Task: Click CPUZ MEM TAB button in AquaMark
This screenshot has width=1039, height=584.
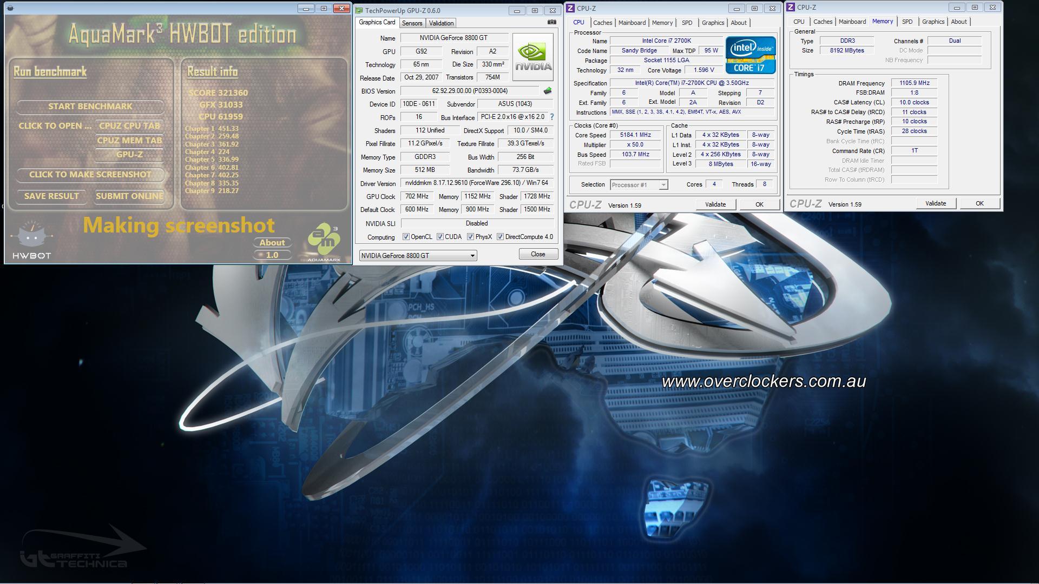Action: (129, 140)
